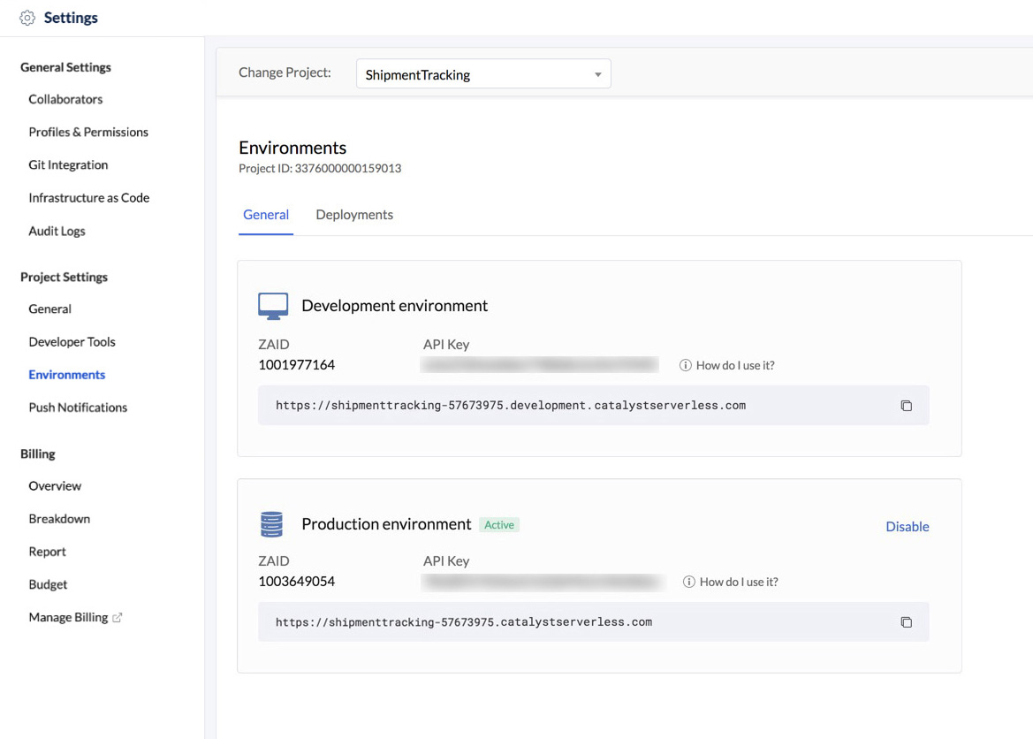Go to Profiles & Permissions

88,132
